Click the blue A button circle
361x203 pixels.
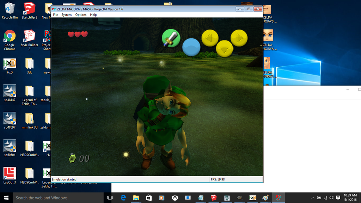click(191, 47)
